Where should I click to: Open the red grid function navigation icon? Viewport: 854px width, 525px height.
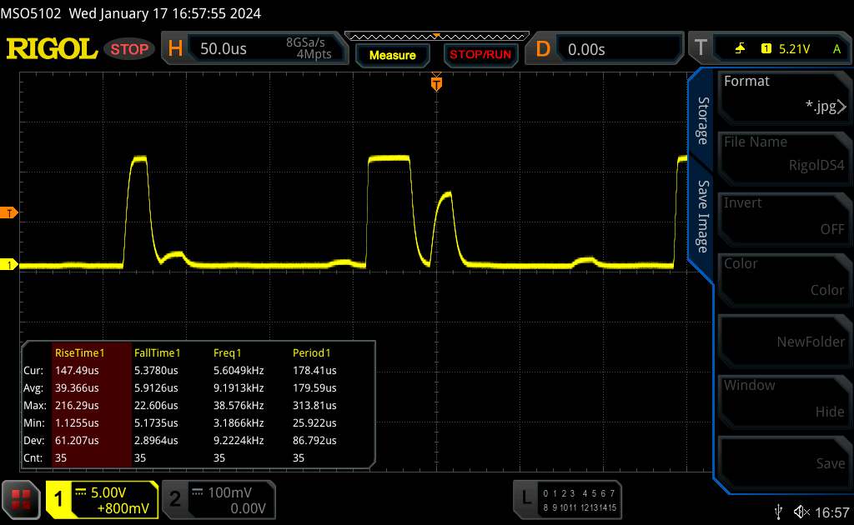[x=21, y=499]
